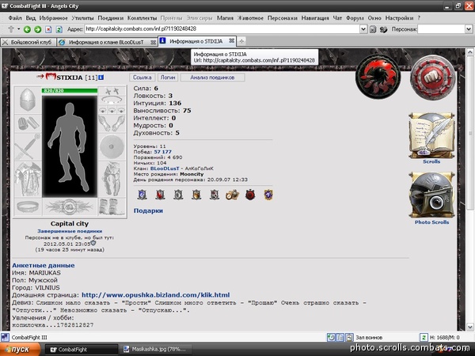The image size is (475, 356).
Task: Expand the Персонаж dropdown
Action: pyautogui.click(x=469, y=29)
